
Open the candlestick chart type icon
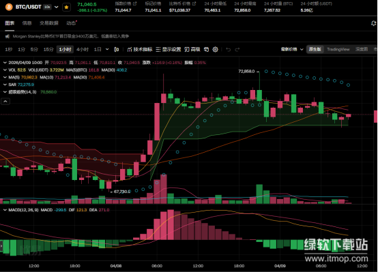click(117, 49)
